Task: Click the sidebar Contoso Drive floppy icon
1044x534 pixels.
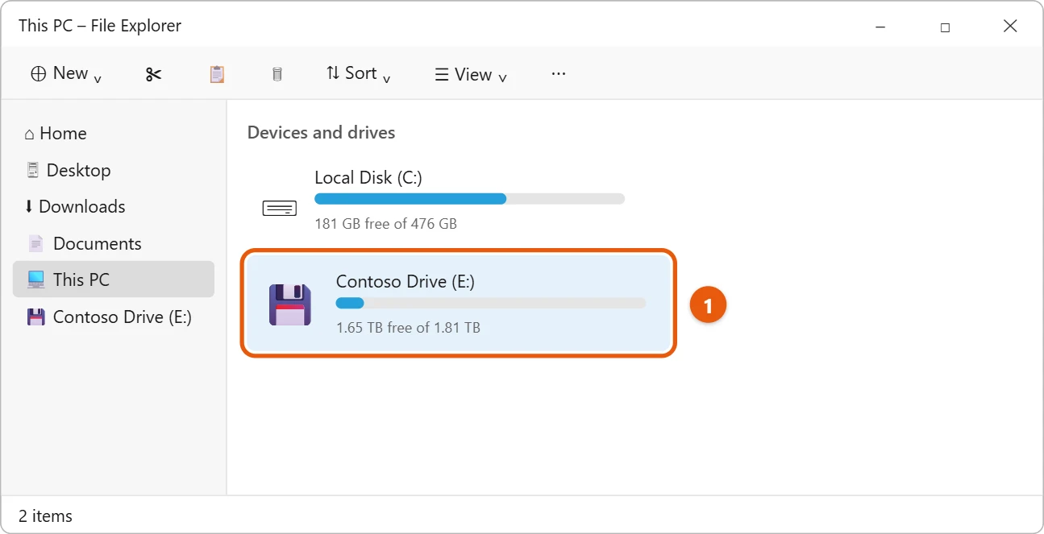Action: 36,317
